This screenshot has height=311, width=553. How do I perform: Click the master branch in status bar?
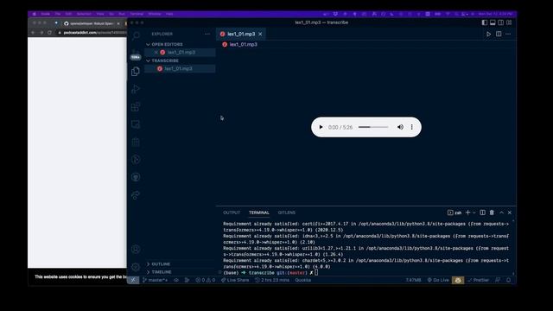(x=156, y=280)
